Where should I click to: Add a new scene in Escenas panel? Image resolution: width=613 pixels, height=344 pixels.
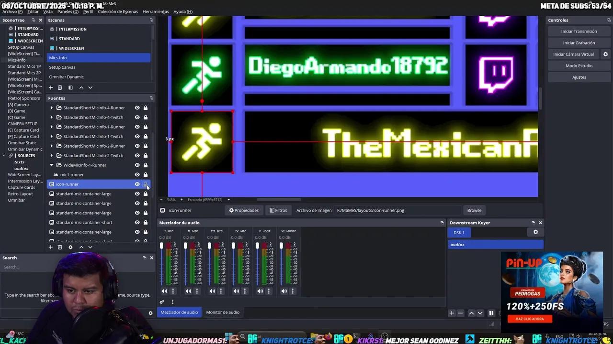click(51, 88)
